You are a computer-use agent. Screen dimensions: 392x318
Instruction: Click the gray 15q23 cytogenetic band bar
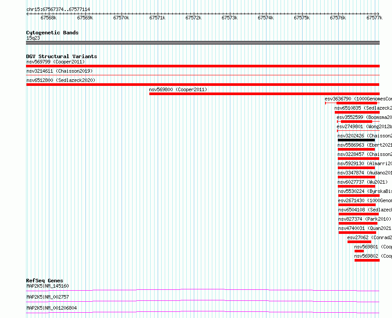(203, 43)
